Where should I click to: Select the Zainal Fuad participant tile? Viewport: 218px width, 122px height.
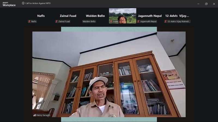[x=68, y=16]
